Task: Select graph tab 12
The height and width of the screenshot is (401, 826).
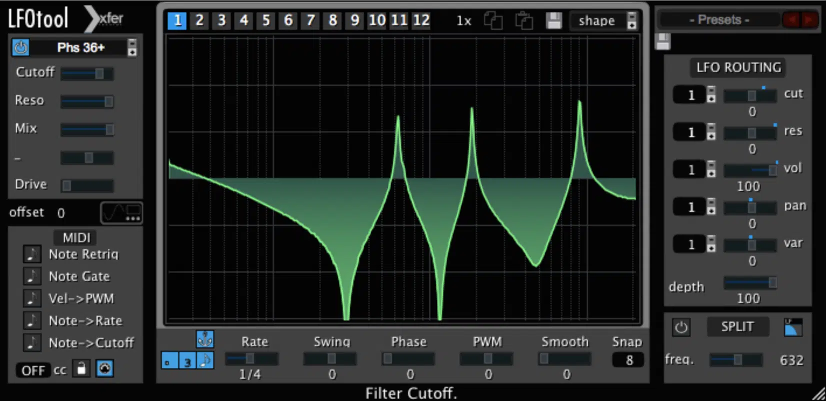Action: pos(421,20)
